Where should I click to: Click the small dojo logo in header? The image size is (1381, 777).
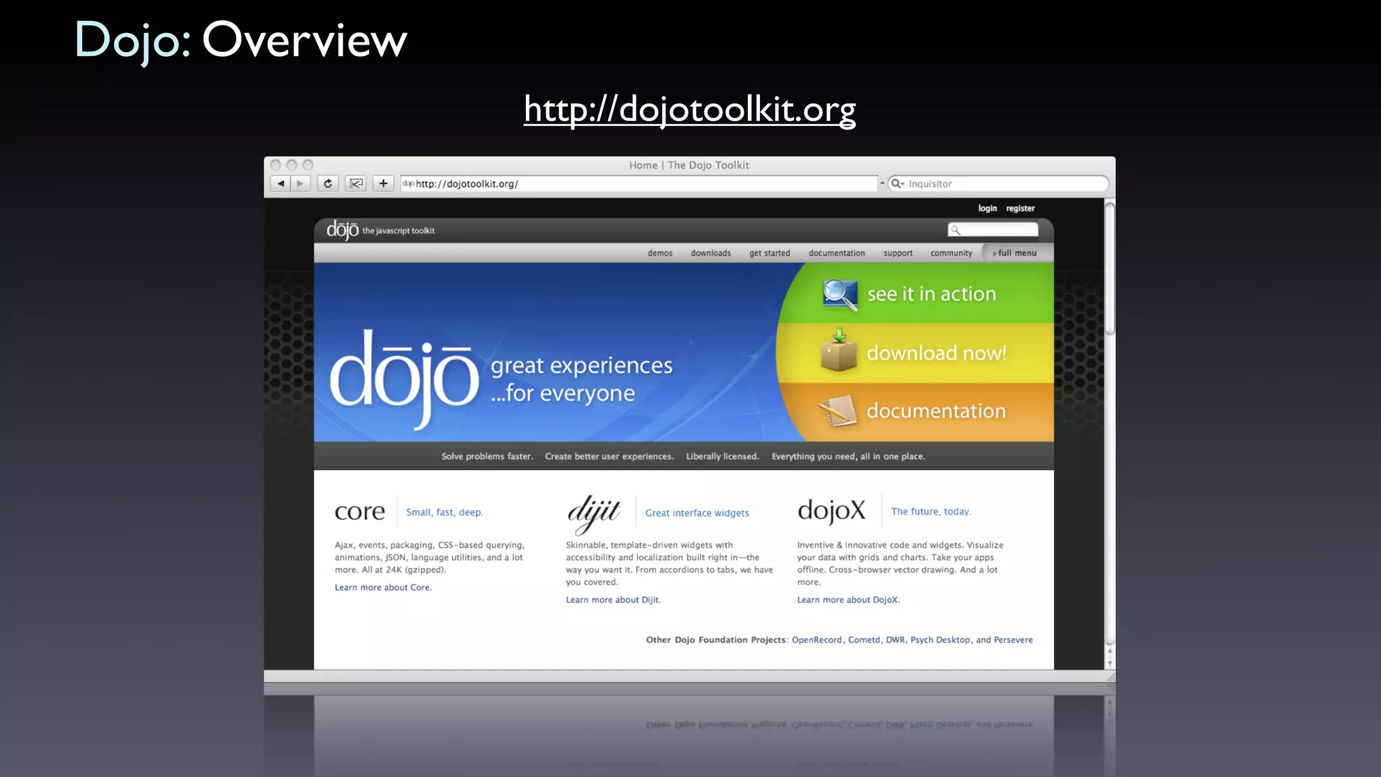(x=343, y=230)
